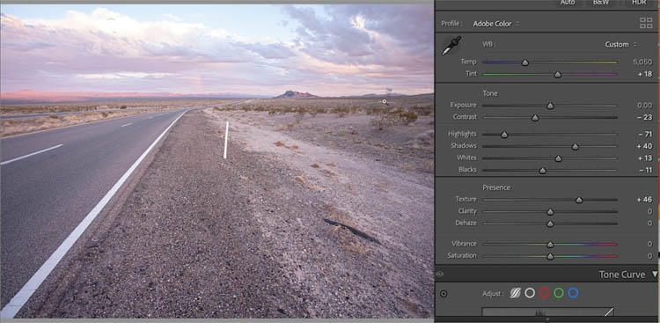
Task: Click the B&W treatment button
Action: pyautogui.click(x=601, y=3)
